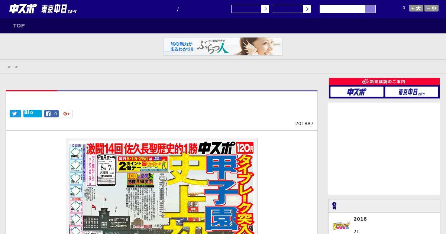Click the first breadcrumb separator link
Image resolution: width=446 pixels, height=234 pixels.
coord(9,67)
